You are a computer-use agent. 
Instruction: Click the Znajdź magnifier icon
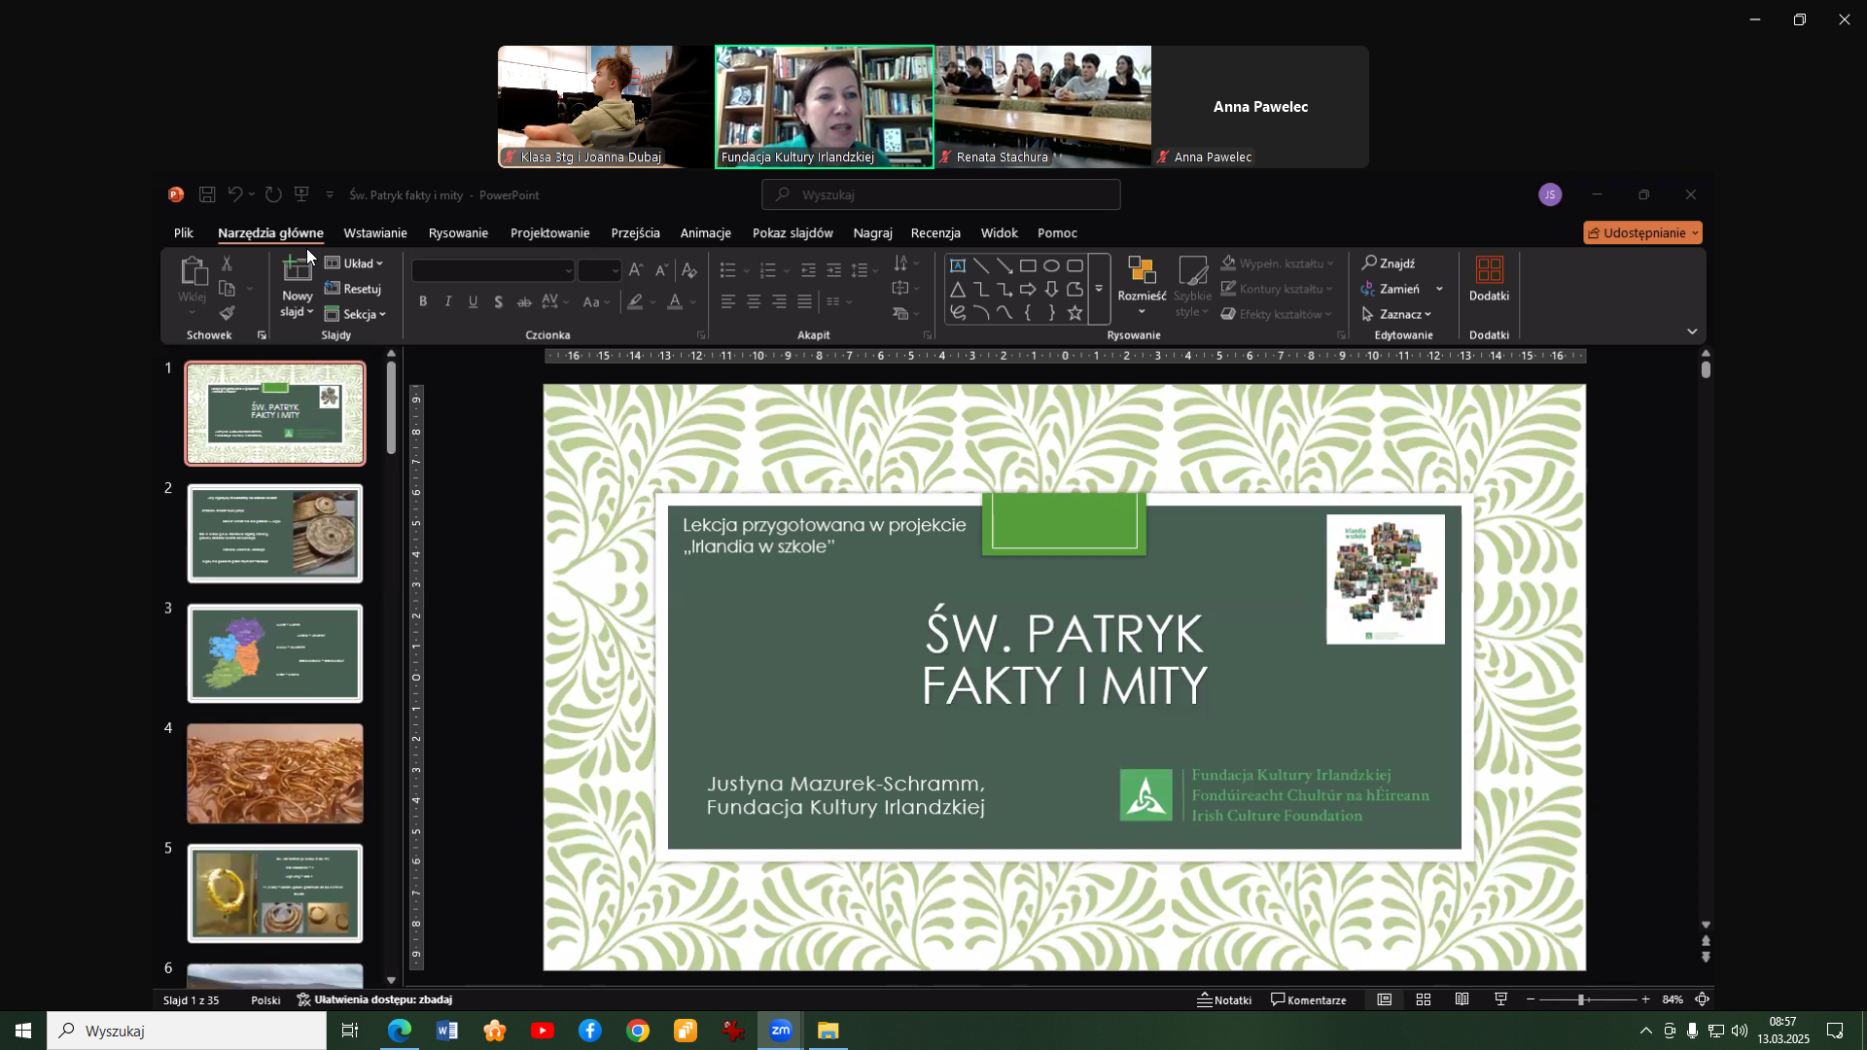pyautogui.click(x=1369, y=263)
